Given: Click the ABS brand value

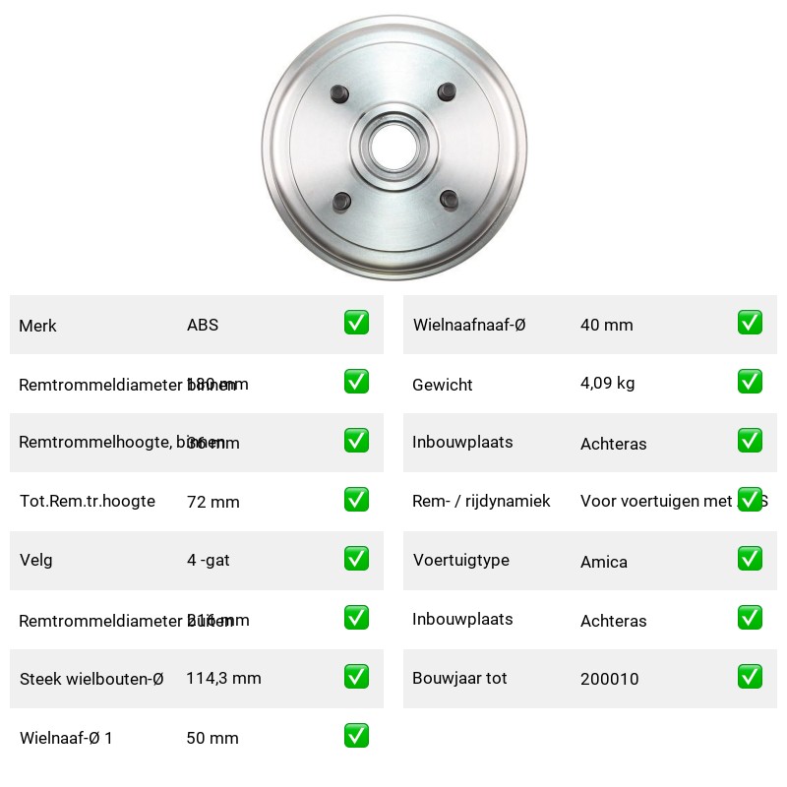Looking at the screenshot, I should pos(203,325).
